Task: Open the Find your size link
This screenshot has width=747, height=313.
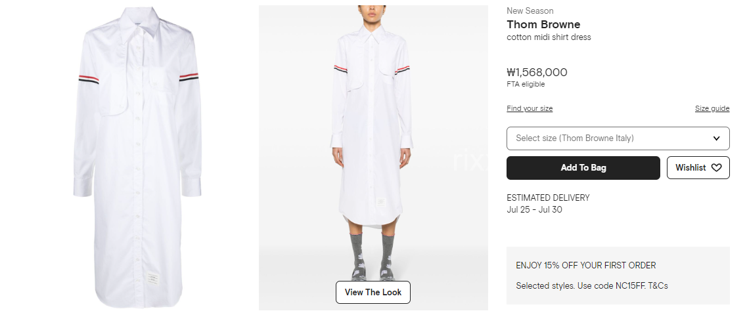Action: click(530, 108)
